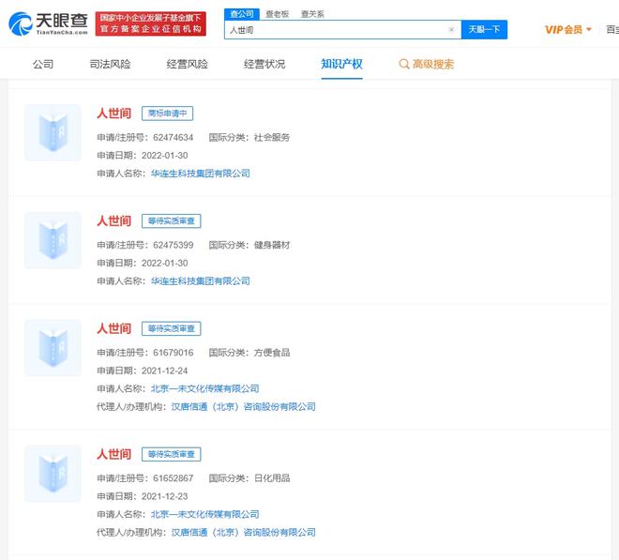This screenshot has height=560, width=619.
Task: Open 北京一未文化传媒有限公司 link under 日化用品 entry
Action: [x=204, y=514]
